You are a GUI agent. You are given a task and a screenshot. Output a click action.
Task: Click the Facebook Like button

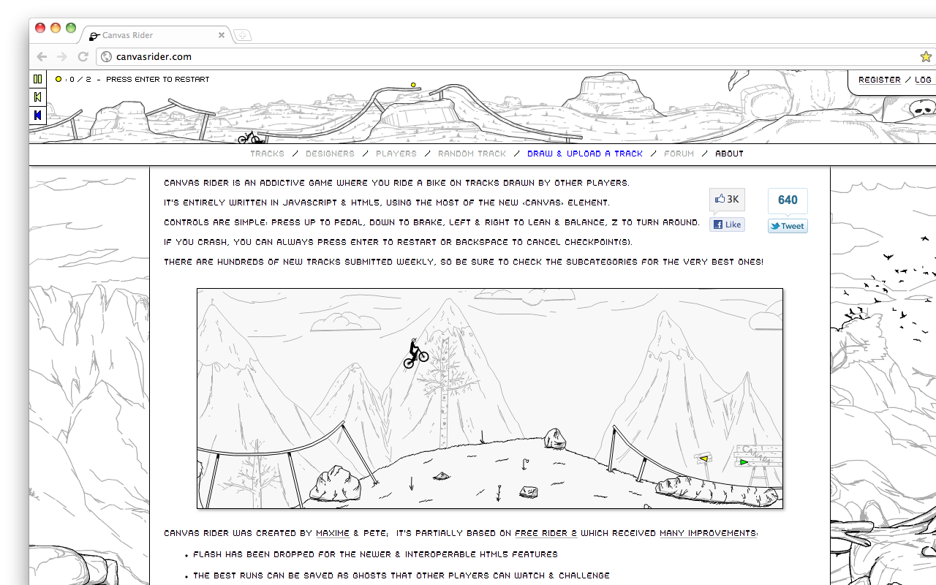pyautogui.click(x=727, y=224)
